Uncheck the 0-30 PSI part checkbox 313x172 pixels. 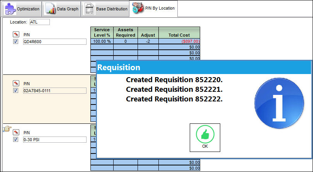tap(15, 139)
